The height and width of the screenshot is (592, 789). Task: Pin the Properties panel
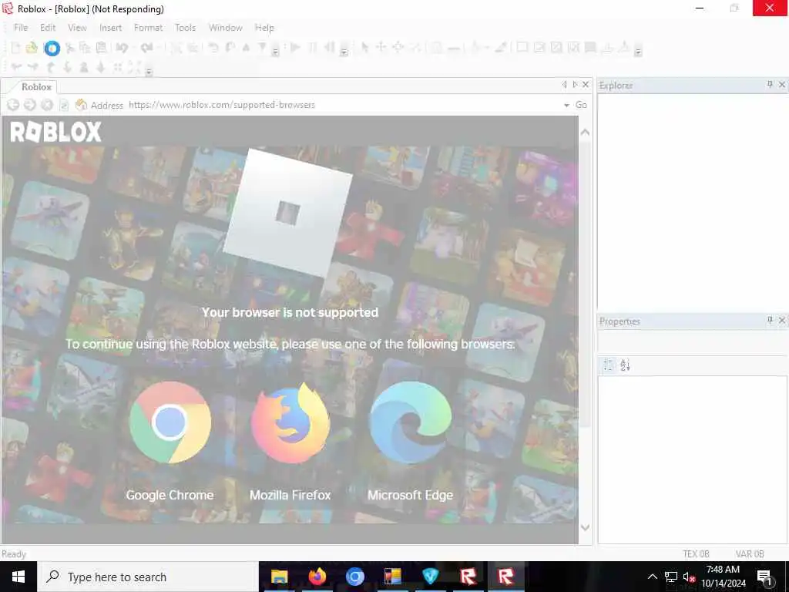pyautogui.click(x=770, y=320)
